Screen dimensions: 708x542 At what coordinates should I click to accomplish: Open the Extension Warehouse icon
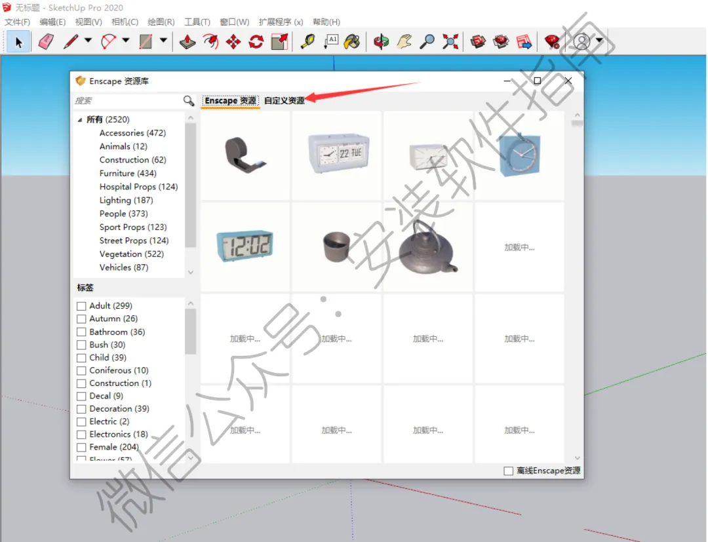click(x=501, y=42)
